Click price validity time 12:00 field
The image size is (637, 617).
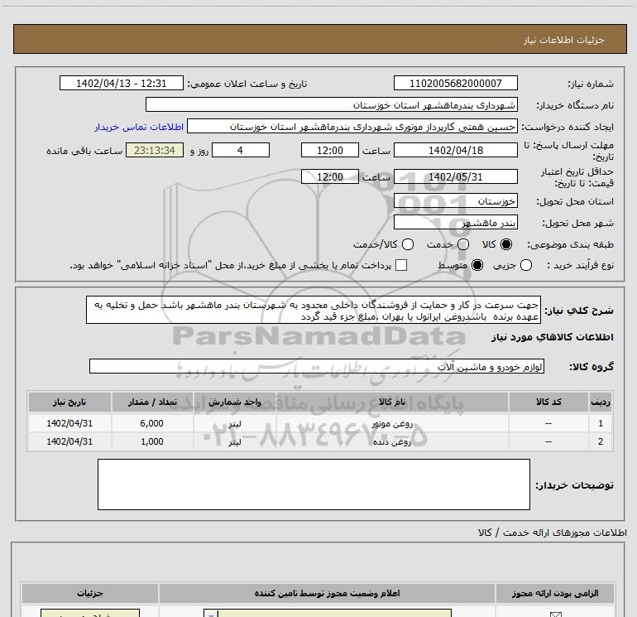pos(330,176)
